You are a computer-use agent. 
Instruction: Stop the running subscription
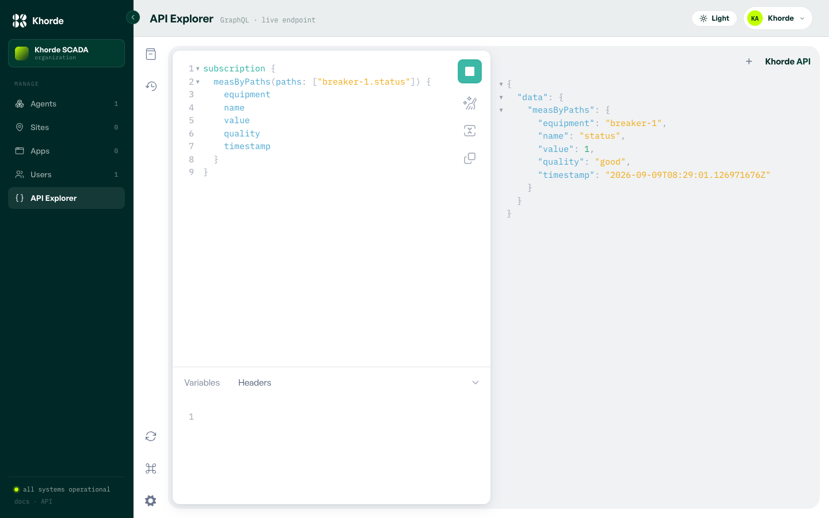470,71
